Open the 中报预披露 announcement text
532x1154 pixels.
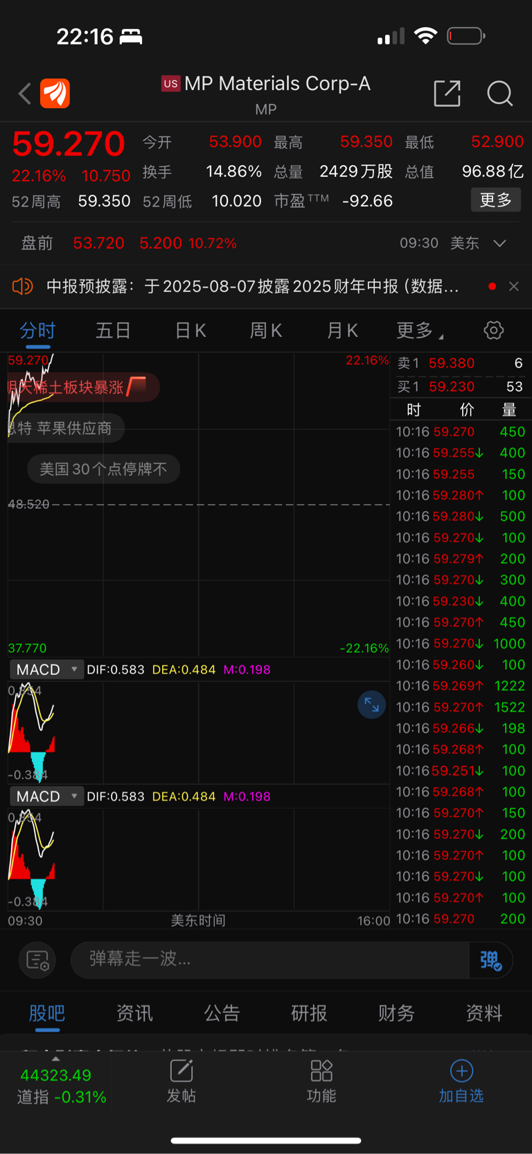point(252,286)
